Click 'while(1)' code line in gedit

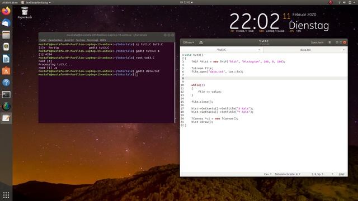tap(198, 85)
